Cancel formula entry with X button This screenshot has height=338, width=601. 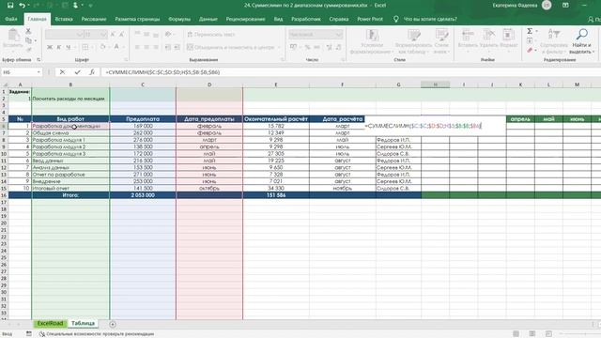(62, 72)
